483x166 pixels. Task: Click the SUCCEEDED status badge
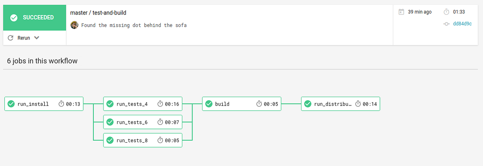(x=34, y=18)
